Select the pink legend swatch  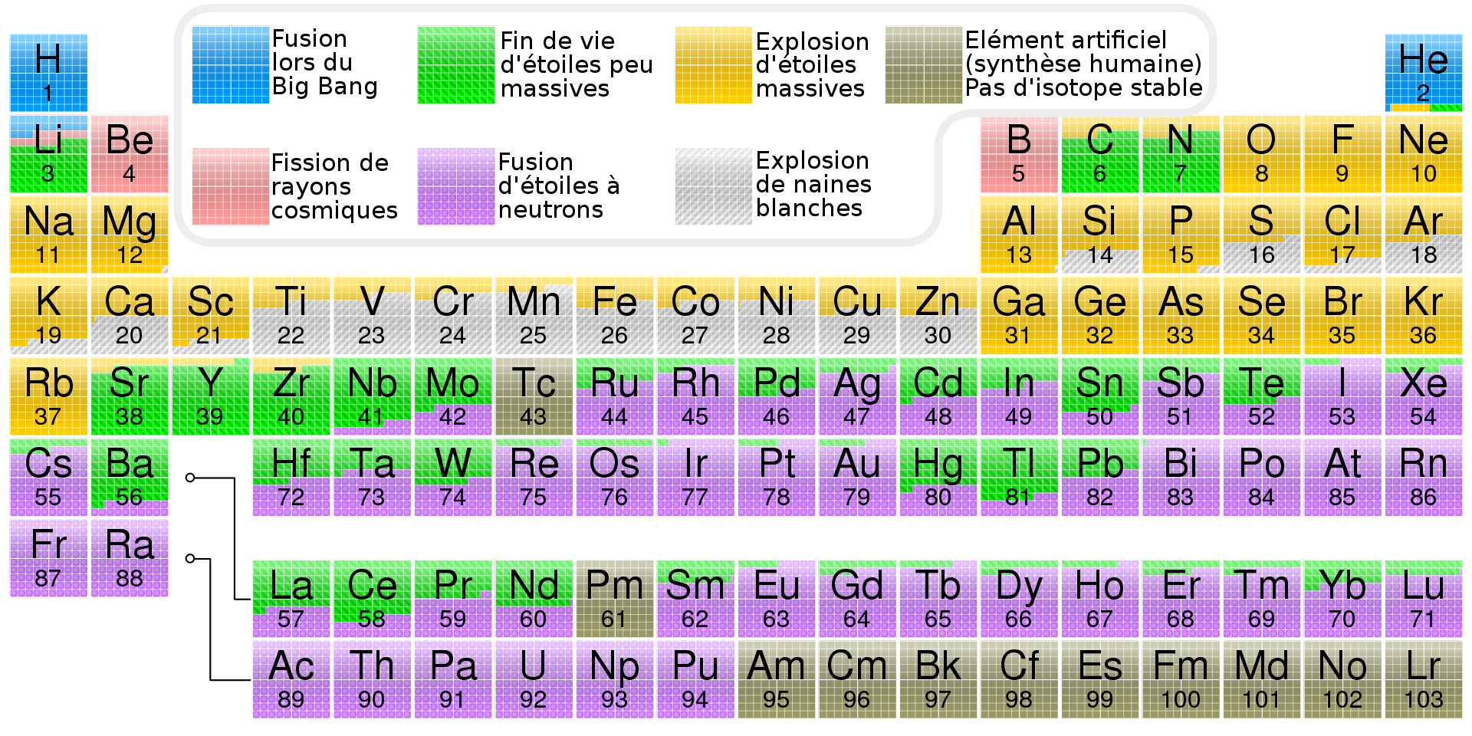(230, 186)
